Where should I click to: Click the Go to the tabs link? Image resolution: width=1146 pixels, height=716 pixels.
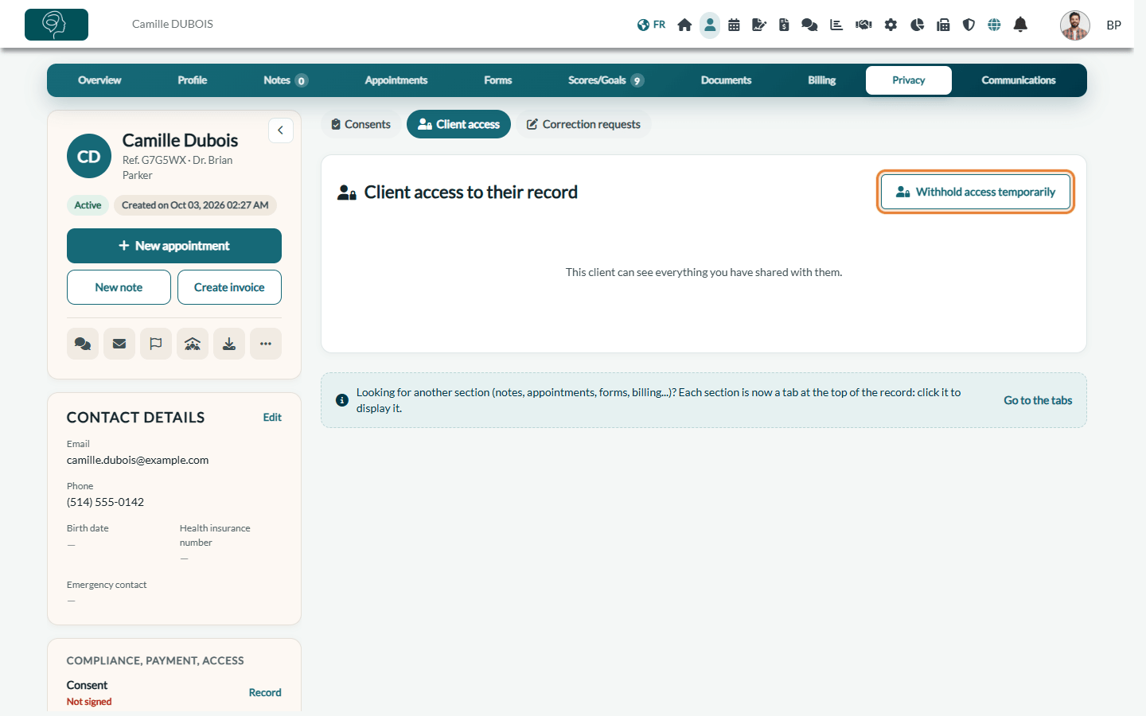pos(1038,400)
